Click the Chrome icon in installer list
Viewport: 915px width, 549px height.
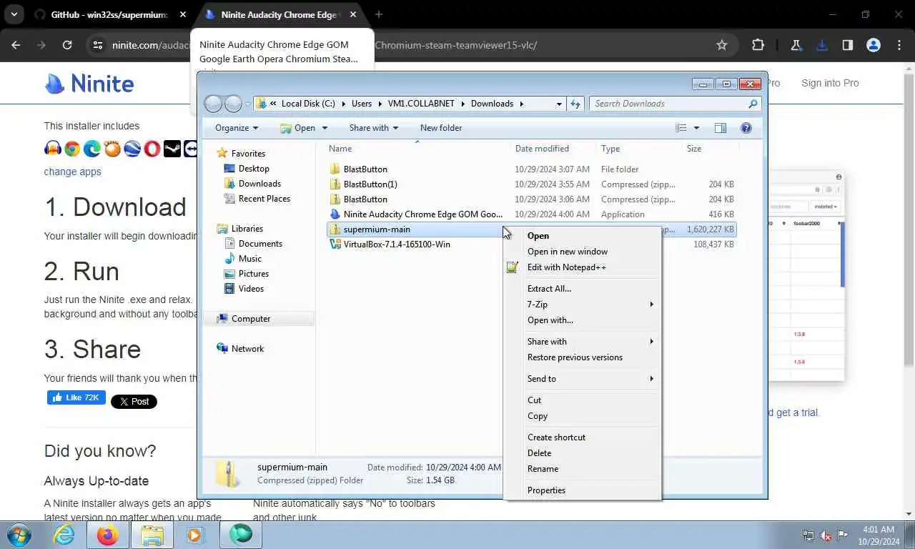click(x=72, y=149)
